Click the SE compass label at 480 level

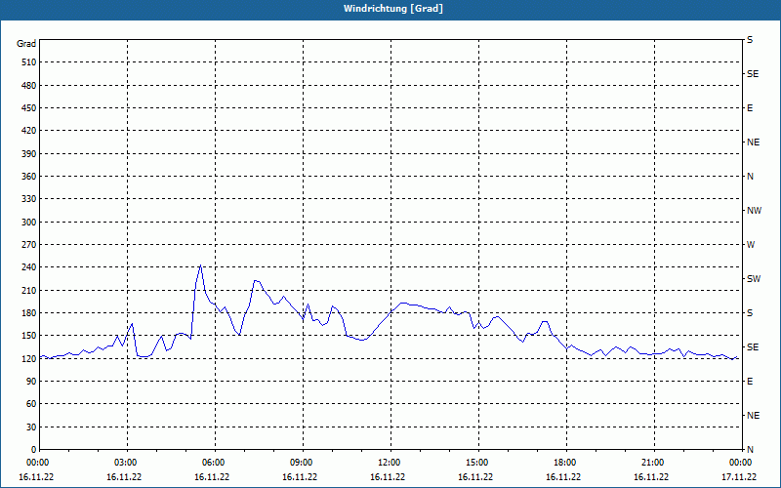pos(753,74)
